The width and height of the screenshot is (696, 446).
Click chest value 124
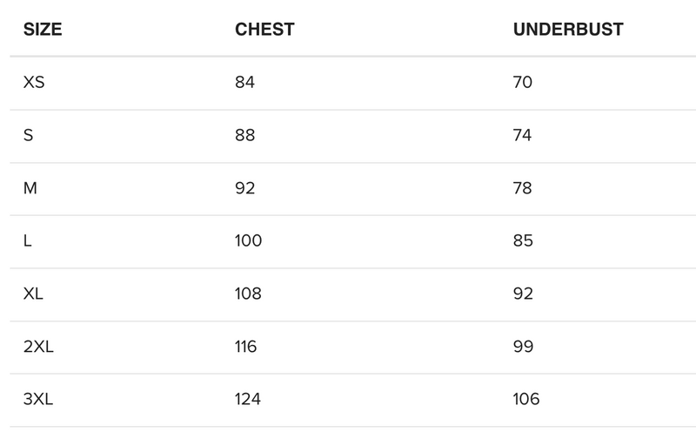point(248,400)
